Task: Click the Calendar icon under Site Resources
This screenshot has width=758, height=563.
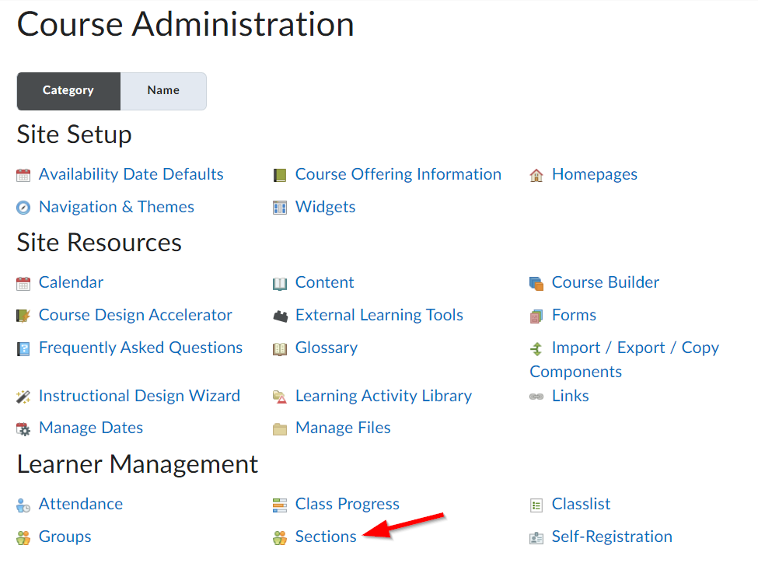Action: 24,282
